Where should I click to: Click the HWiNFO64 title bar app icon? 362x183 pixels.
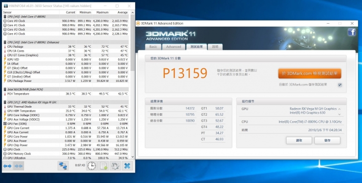(x=6, y=6)
